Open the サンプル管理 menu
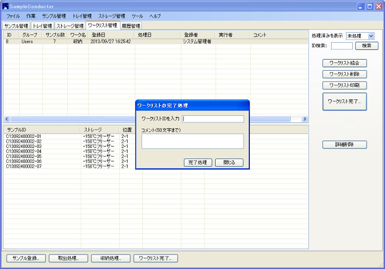385x269 pixels. (54, 16)
